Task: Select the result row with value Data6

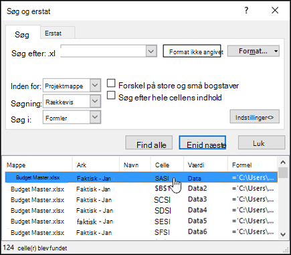Action: pos(141,232)
